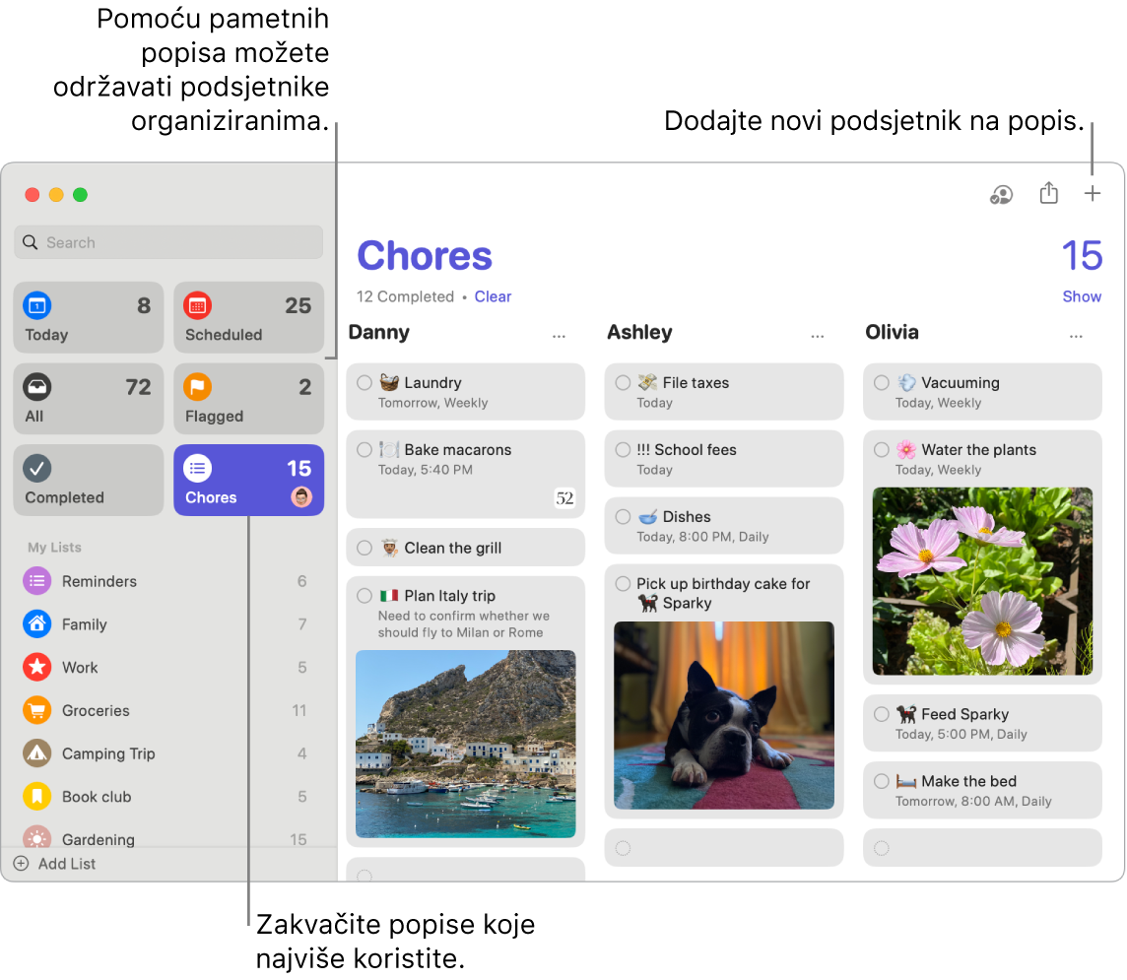This screenshot has width=1127, height=980.
Task: Click the Olivia column header
Action: pos(892,332)
